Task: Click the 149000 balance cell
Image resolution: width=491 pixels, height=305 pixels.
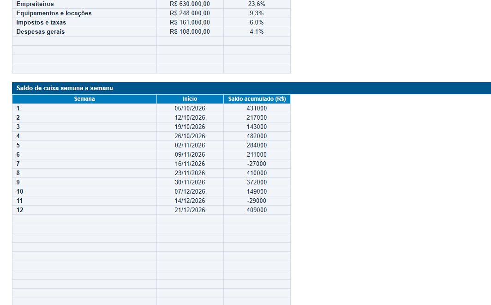Action: point(257,191)
